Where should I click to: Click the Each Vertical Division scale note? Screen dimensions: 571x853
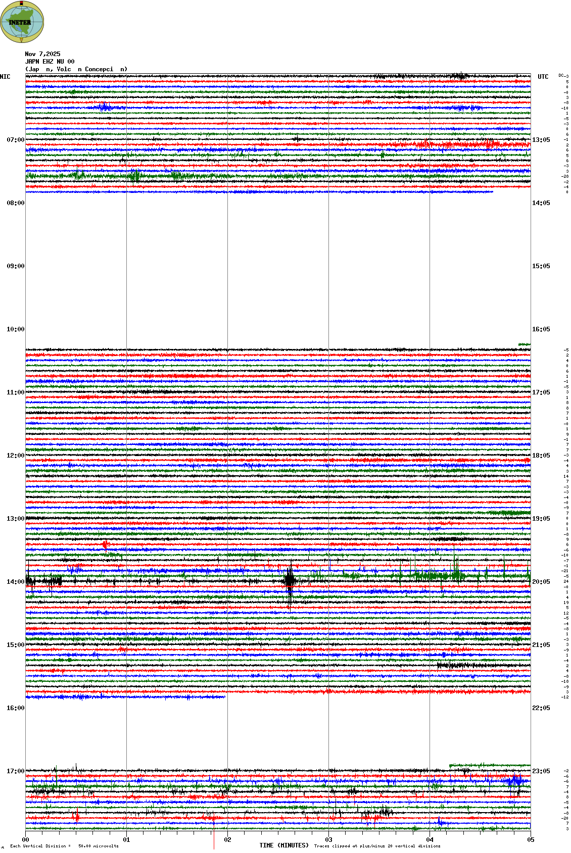[64, 846]
